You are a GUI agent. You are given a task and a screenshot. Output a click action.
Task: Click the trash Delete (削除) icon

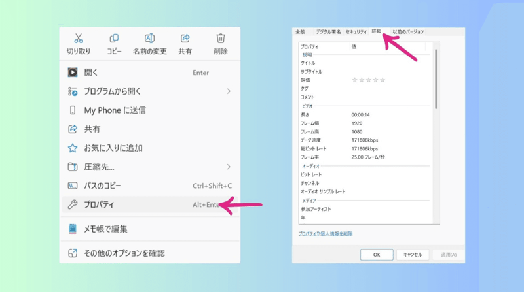pos(221,39)
